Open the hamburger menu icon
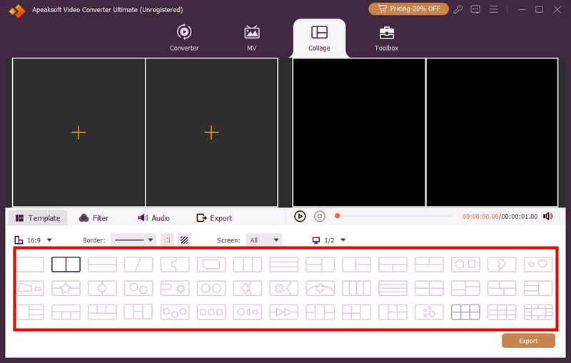 click(x=493, y=9)
